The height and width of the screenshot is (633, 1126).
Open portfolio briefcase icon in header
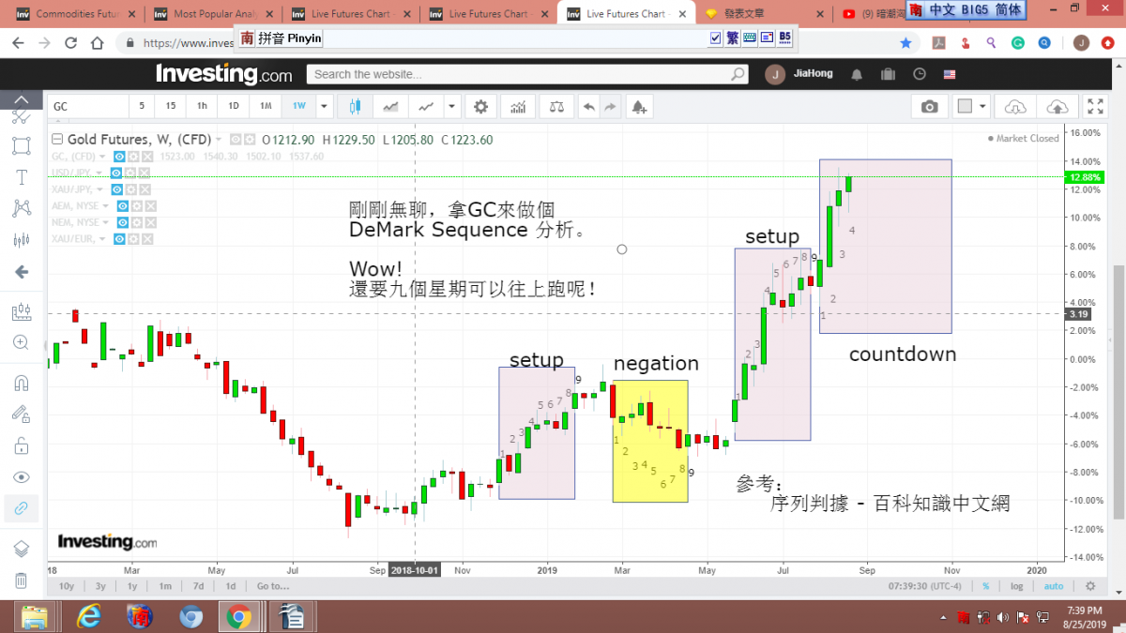click(888, 74)
